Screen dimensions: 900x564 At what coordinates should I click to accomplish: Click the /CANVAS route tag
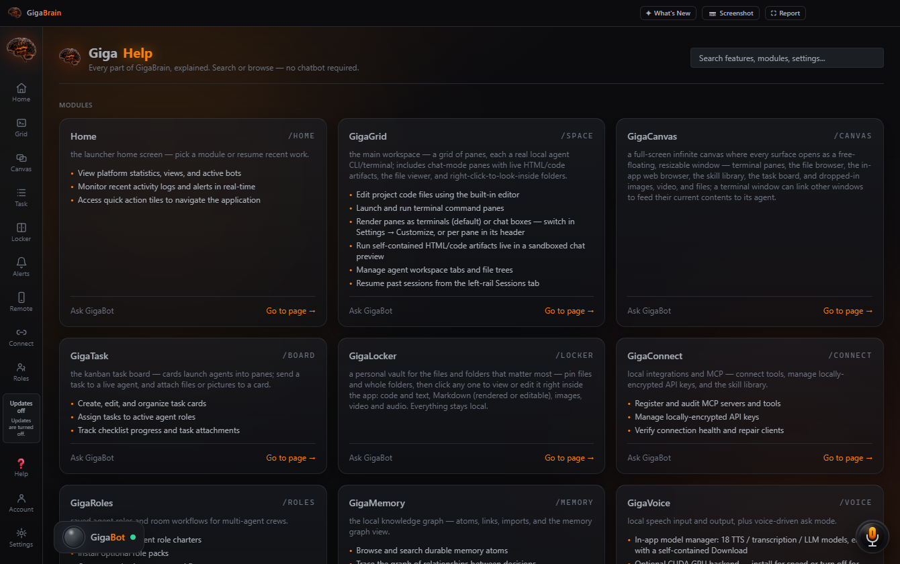pos(853,136)
